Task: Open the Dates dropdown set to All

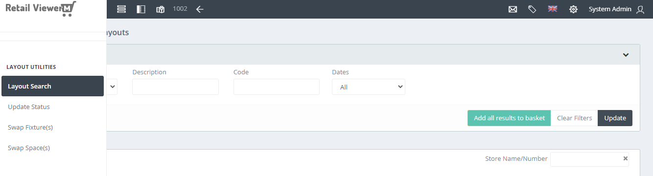Action: point(369,87)
